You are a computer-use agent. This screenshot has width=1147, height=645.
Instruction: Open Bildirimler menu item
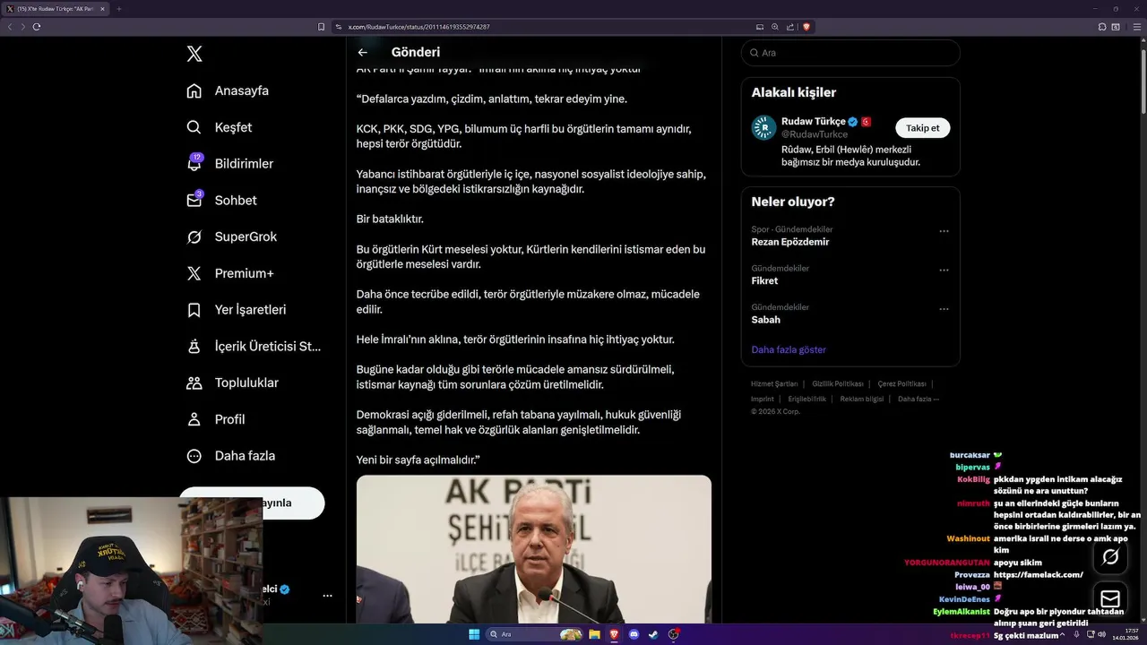tap(229, 164)
